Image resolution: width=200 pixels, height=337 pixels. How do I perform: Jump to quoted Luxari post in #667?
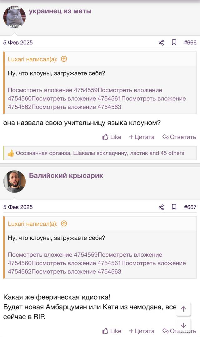[x=64, y=224]
